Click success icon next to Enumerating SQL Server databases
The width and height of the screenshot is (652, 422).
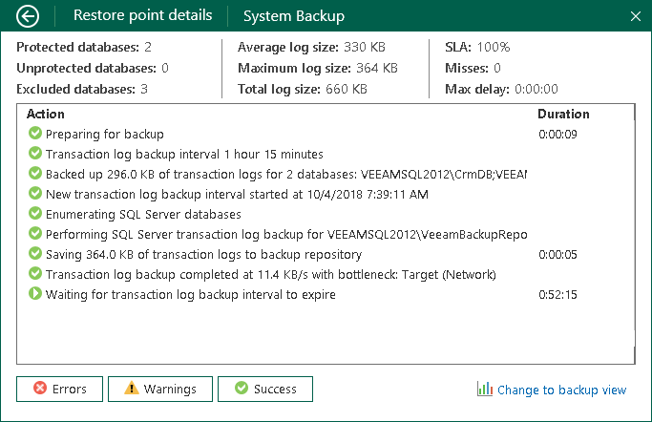(x=35, y=215)
